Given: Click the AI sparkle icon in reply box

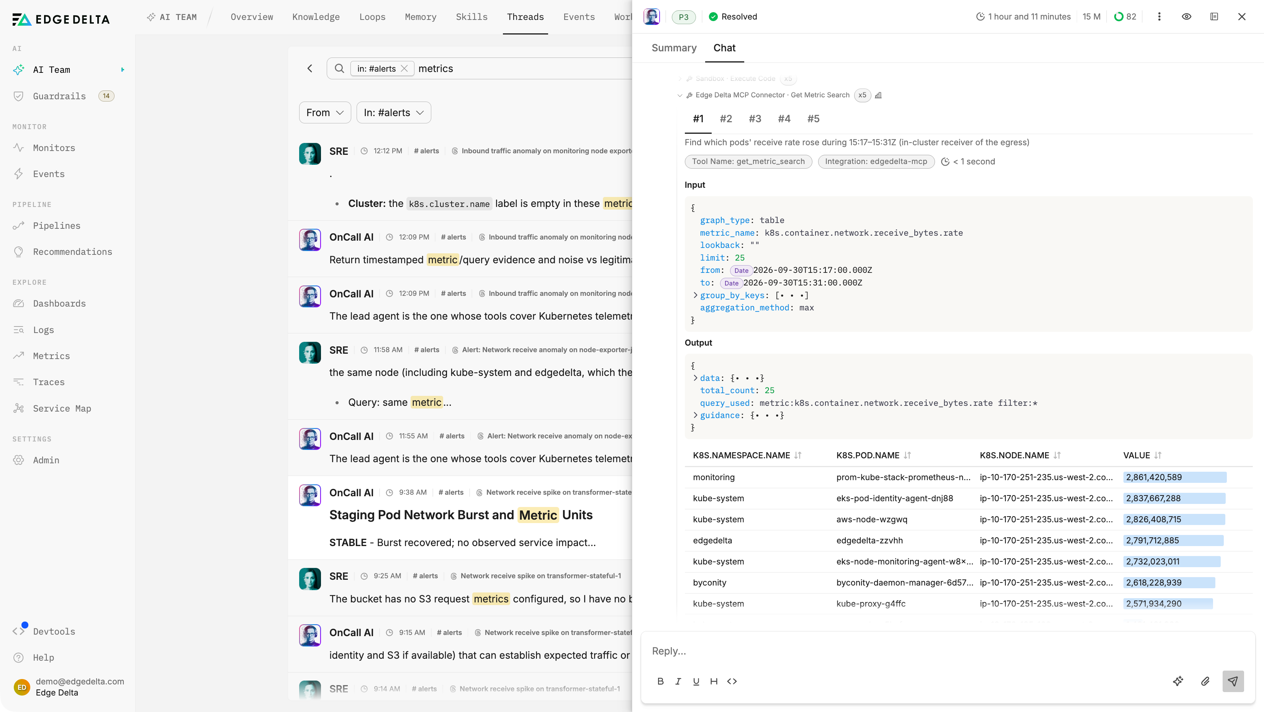Looking at the screenshot, I should [x=1178, y=681].
